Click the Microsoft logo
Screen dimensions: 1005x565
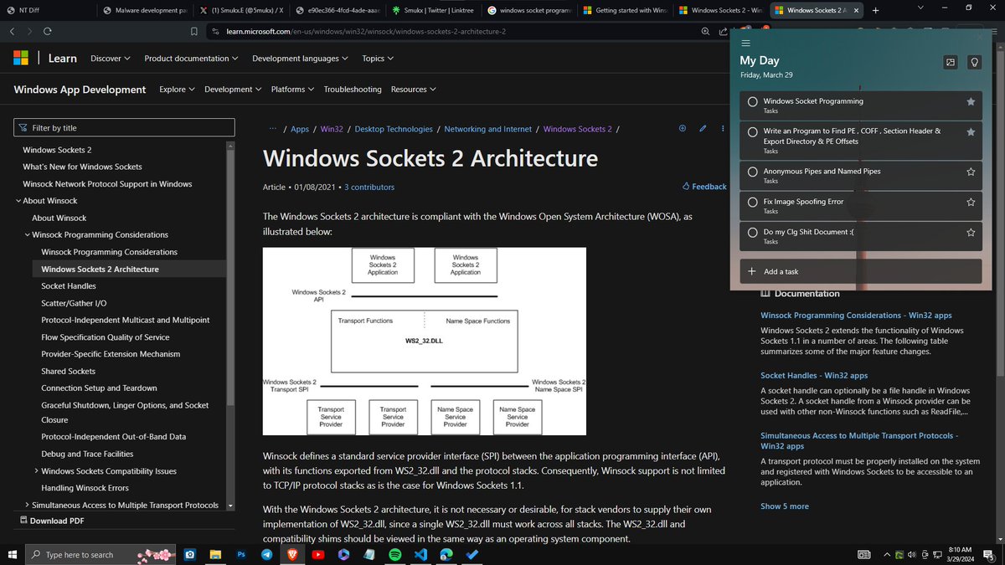[x=21, y=58]
